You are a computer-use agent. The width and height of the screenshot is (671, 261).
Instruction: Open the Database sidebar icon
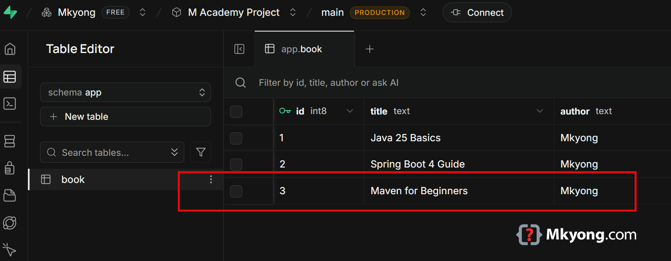pos(10,141)
